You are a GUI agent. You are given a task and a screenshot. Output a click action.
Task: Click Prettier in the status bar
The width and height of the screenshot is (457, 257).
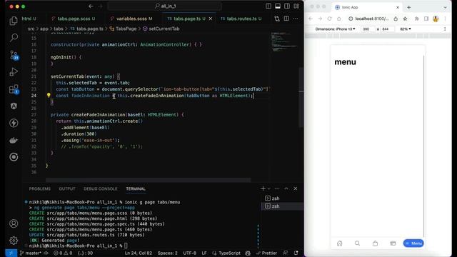tap(266, 253)
